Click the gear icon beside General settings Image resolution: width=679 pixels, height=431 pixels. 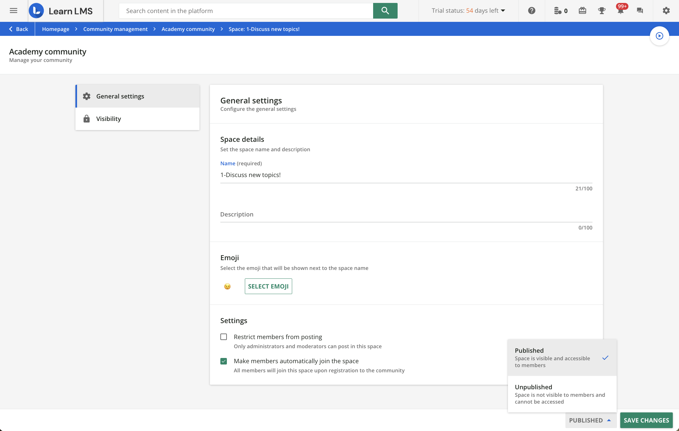[87, 96]
